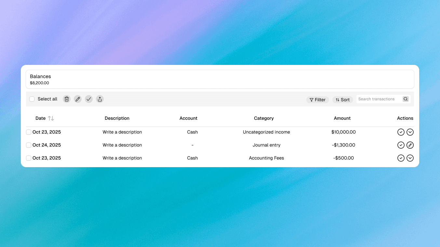This screenshot has width=440, height=247.
Task: Click the trash delete icon in toolbar
Action: [67, 99]
